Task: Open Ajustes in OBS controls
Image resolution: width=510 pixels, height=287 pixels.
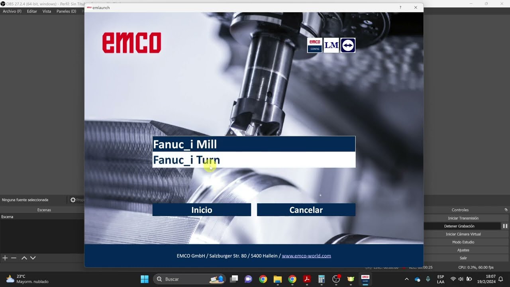Action: point(463,250)
